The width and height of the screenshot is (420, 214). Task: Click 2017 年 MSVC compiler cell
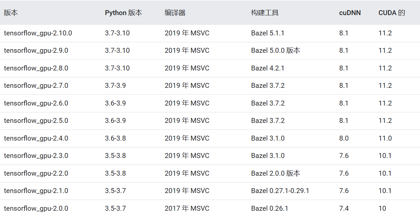(187, 208)
